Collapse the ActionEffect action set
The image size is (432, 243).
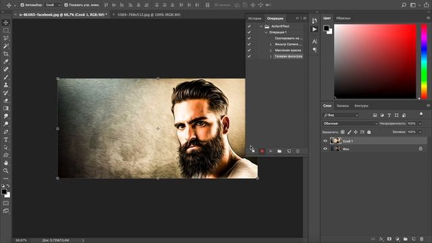261,26
